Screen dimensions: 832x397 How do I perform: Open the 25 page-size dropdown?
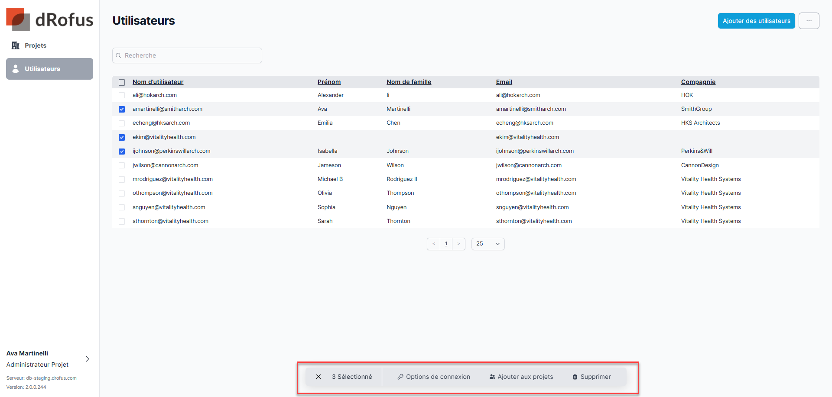point(487,244)
